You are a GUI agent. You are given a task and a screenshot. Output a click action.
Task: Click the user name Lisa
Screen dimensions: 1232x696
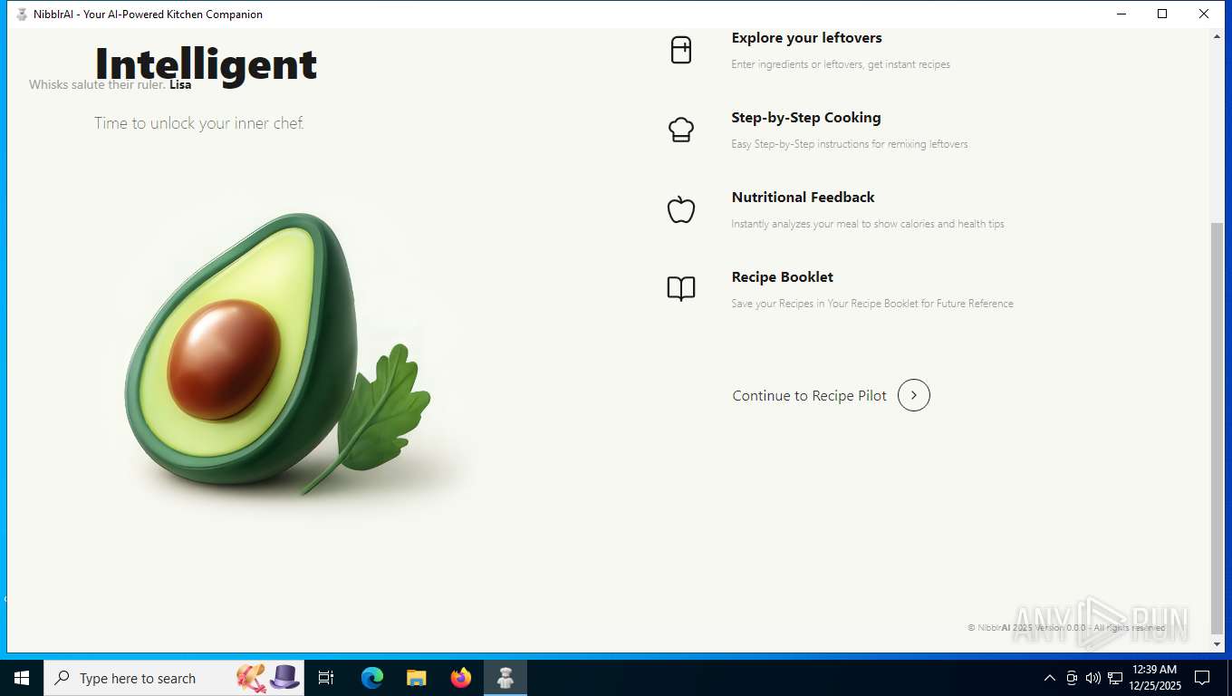click(180, 84)
